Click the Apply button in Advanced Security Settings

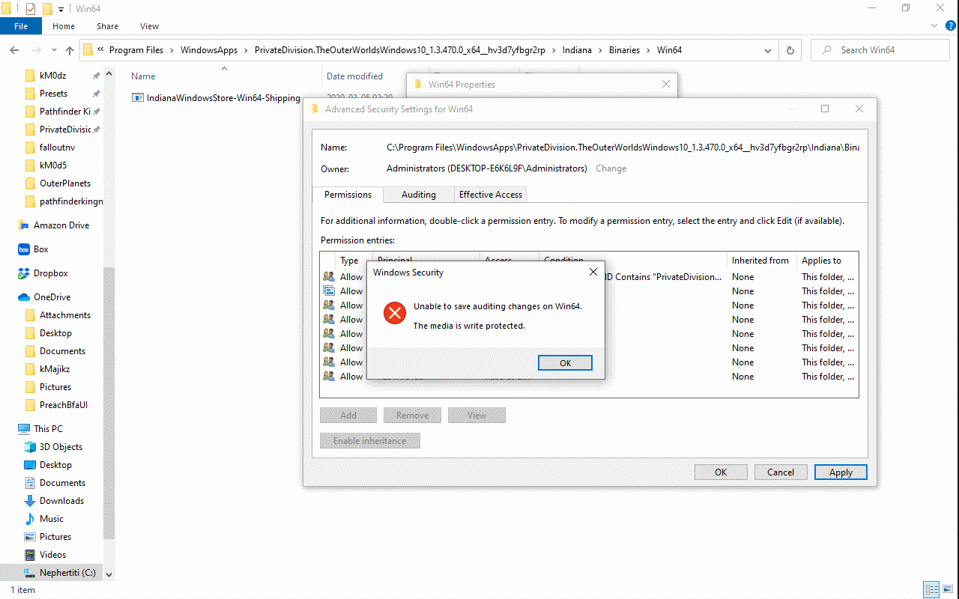841,472
